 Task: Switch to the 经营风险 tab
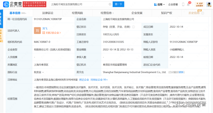click(x=77, y=13)
